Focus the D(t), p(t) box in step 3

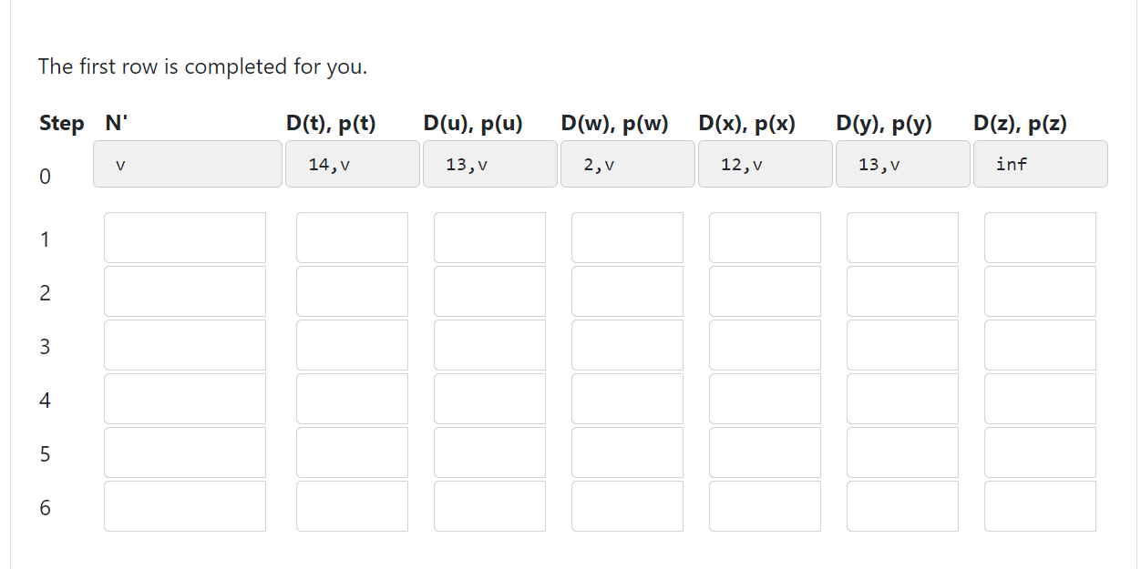[352, 345]
